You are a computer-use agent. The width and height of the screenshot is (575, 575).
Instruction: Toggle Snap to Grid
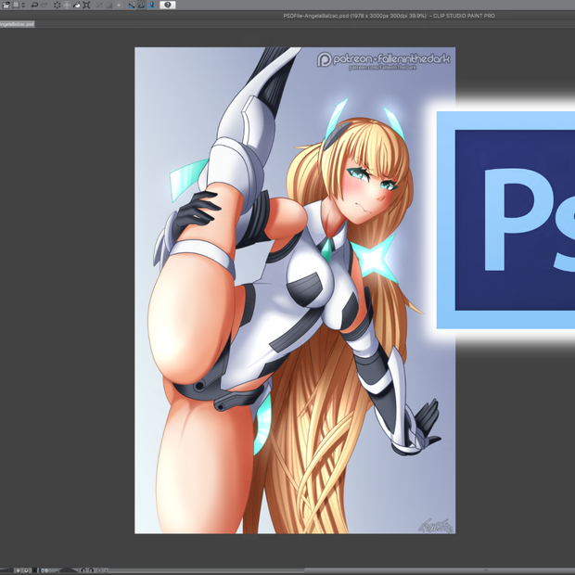point(151,5)
